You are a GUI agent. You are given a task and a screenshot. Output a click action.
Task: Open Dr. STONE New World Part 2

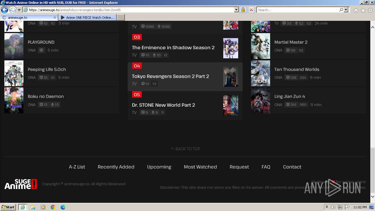coord(163,105)
